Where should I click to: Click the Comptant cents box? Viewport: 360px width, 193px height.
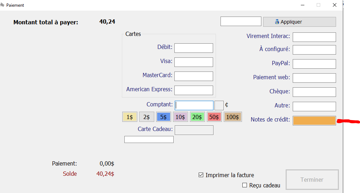point(219,105)
